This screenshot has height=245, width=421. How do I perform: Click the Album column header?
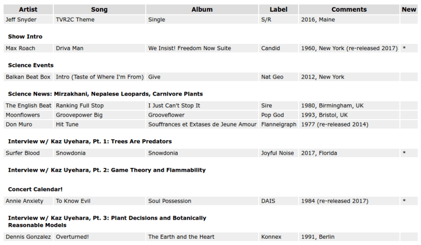coord(202,9)
